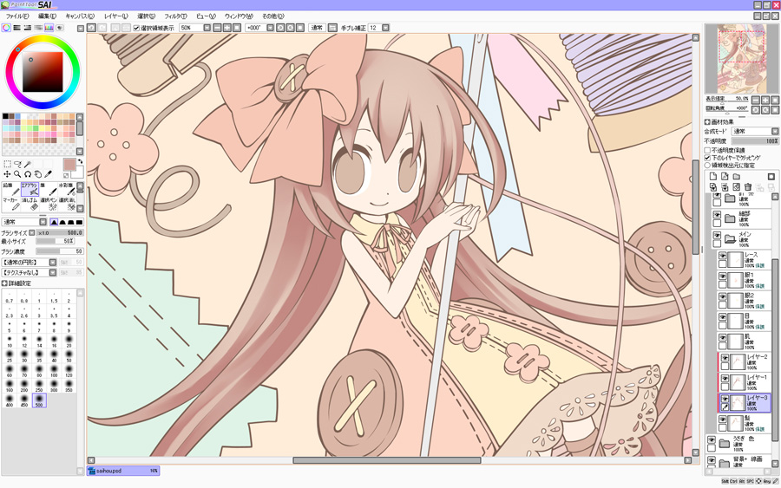Open the ファイル(F) menu
781x488 pixels.
tap(16, 16)
